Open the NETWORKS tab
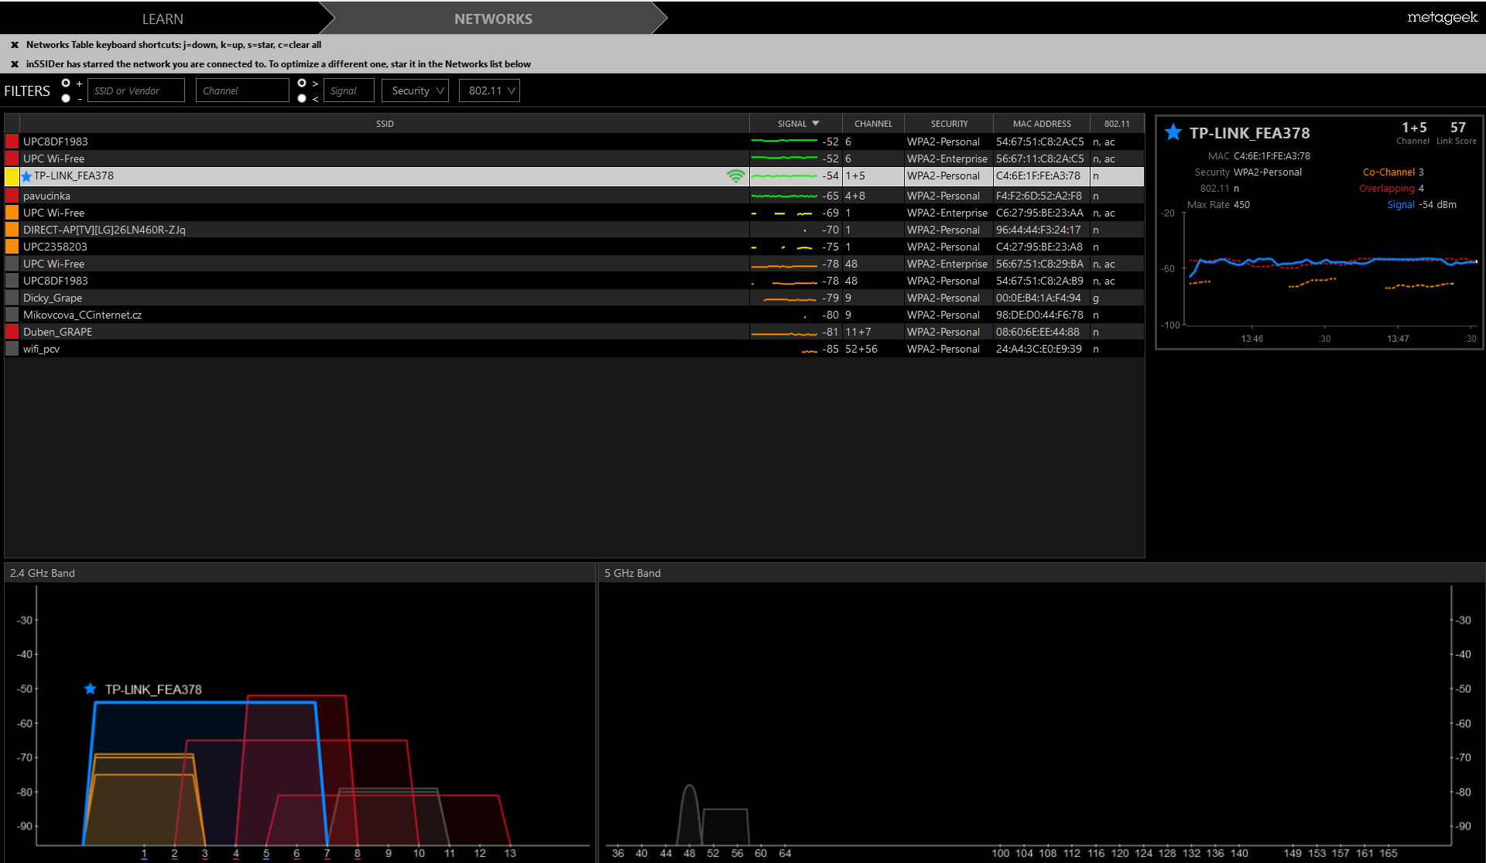This screenshot has height=863, width=1486. [x=493, y=19]
